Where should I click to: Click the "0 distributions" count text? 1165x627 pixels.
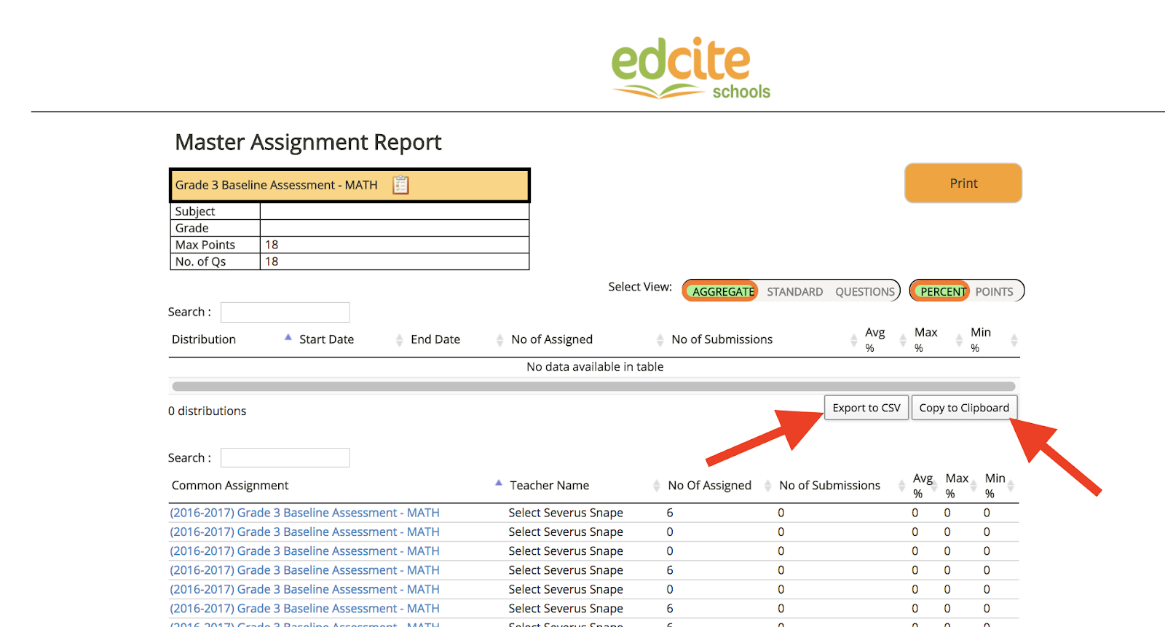[207, 411]
